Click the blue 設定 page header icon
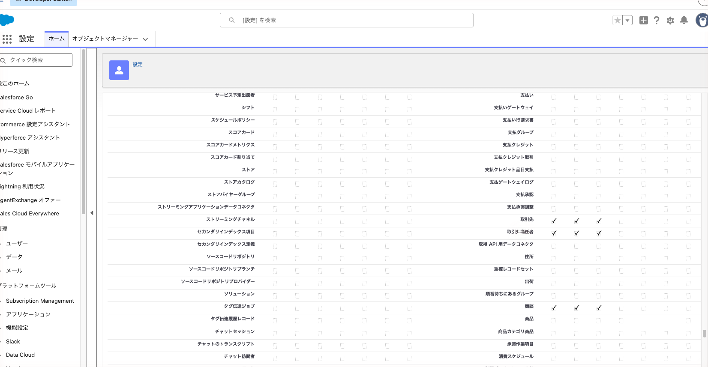708x367 pixels. click(x=119, y=70)
